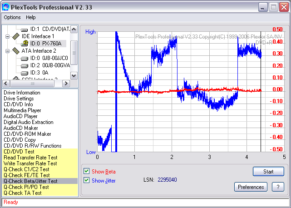Select CD/DVD Test in yellow list
This screenshot has width=291, height=208.
click(40, 152)
